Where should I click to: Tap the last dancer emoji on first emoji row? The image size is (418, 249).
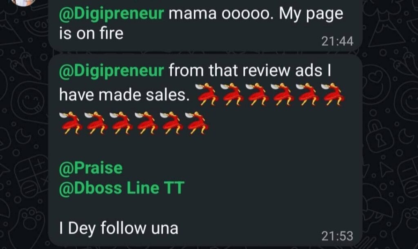[x=333, y=95]
